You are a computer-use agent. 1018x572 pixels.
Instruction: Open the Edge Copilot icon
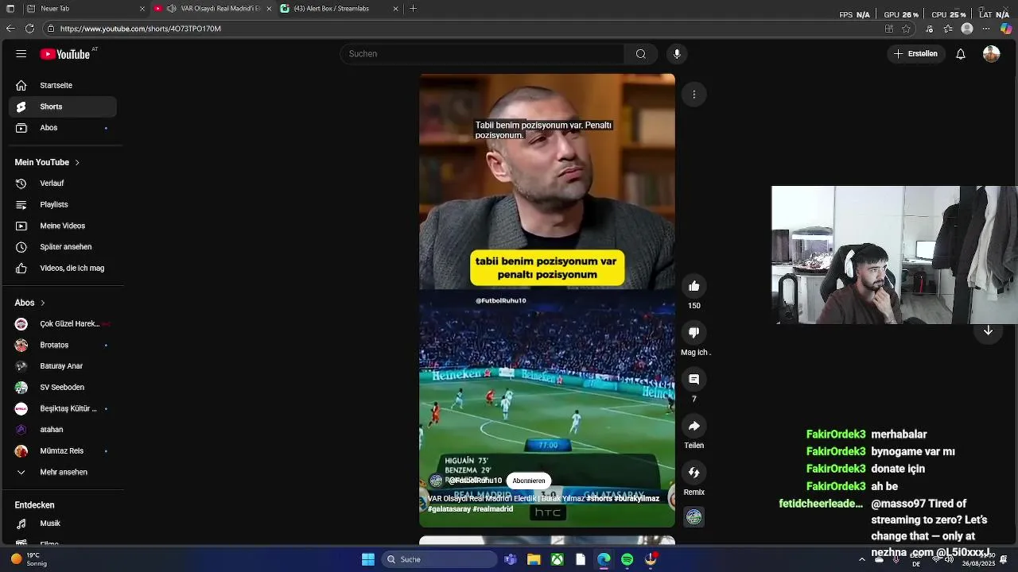pyautogui.click(x=1006, y=29)
